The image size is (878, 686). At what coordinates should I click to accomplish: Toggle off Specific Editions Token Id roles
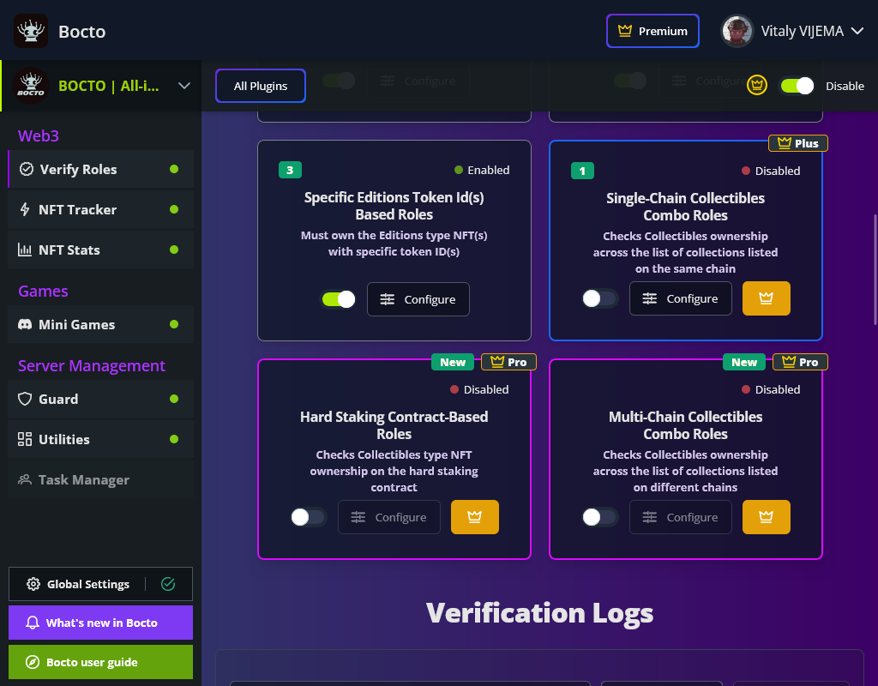point(338,299)
